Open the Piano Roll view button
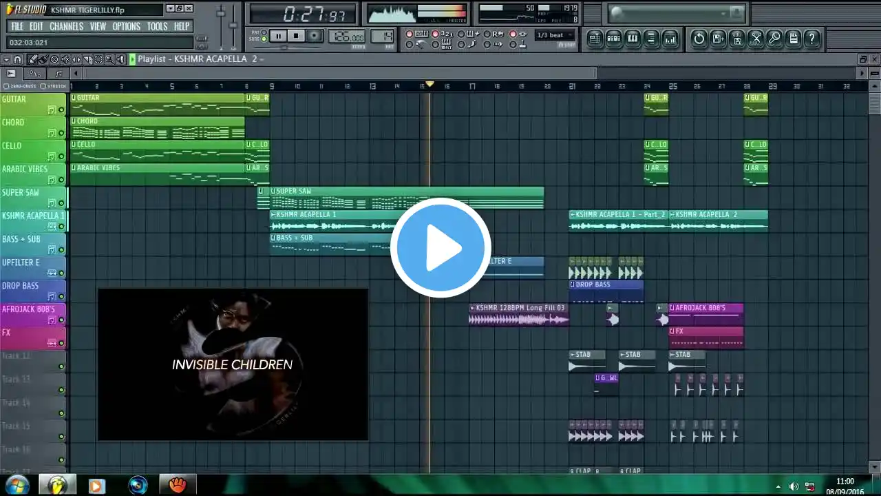This screenshot has height=496, width=881. (x=632, y=39)
